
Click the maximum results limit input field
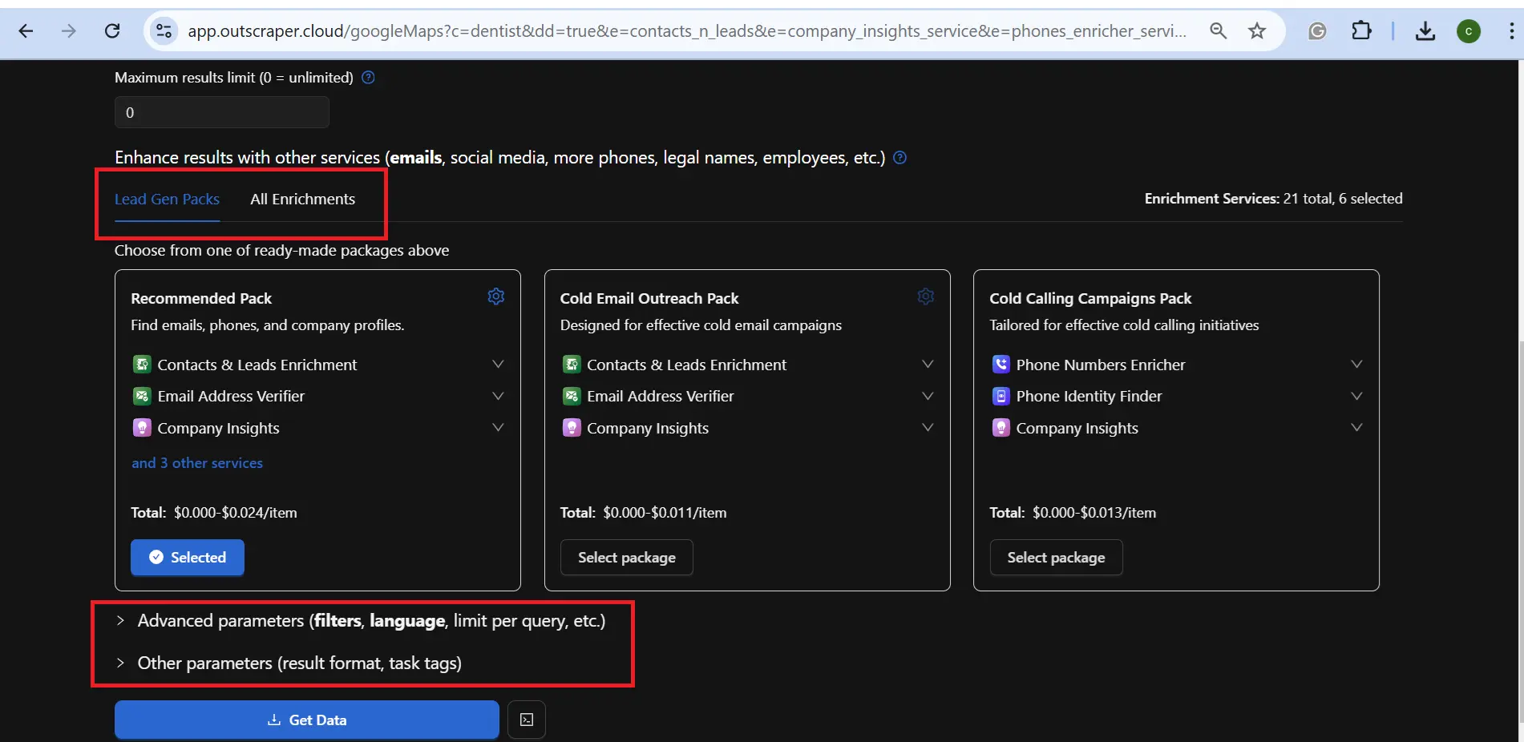[222, 113]
